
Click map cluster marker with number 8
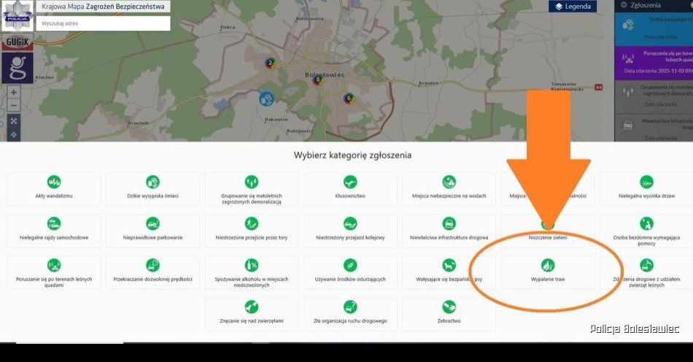317,80
